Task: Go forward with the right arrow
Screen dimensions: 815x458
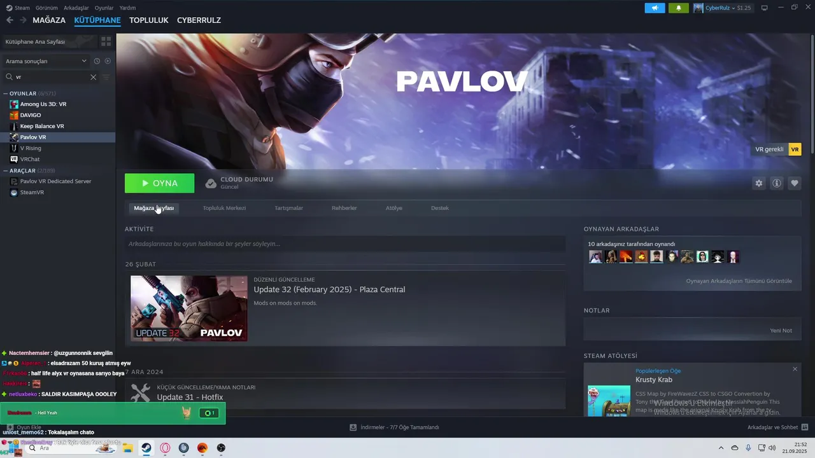Action: click(23, 20)
